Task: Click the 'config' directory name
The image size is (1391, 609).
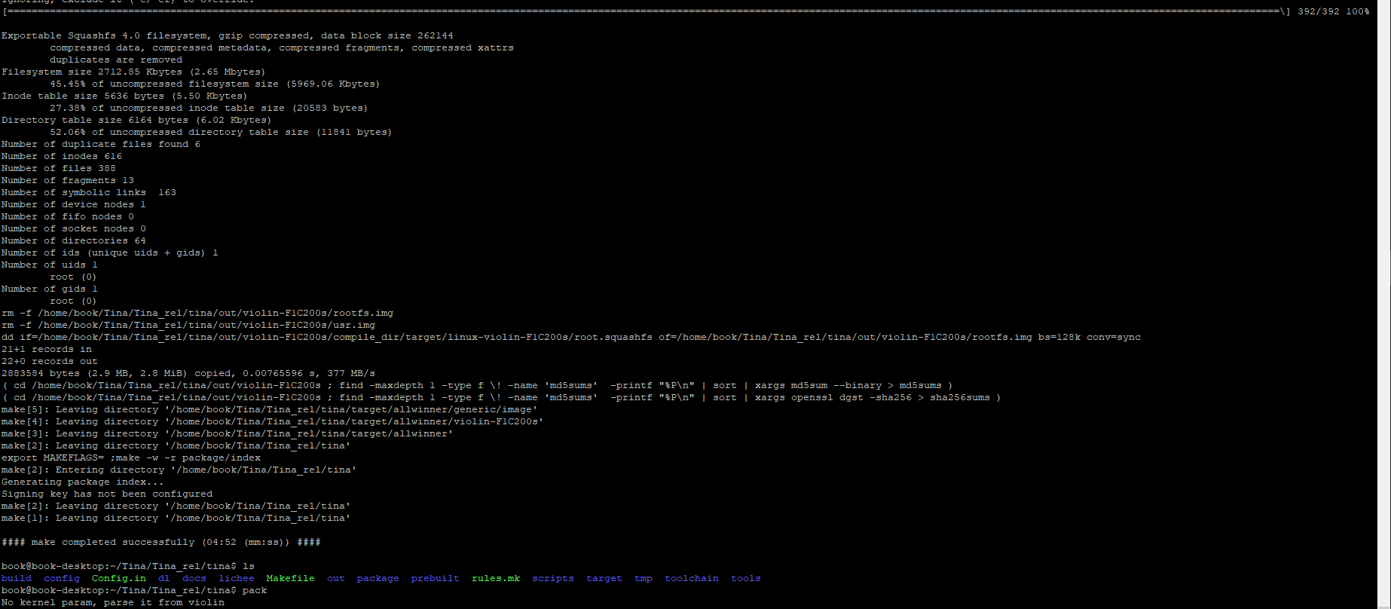Action: tap(62, 578)
